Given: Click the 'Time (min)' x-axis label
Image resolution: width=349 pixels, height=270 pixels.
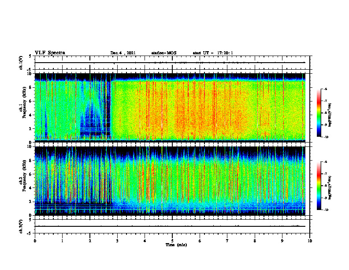Looking at the screenshot, I should point(176,245).
